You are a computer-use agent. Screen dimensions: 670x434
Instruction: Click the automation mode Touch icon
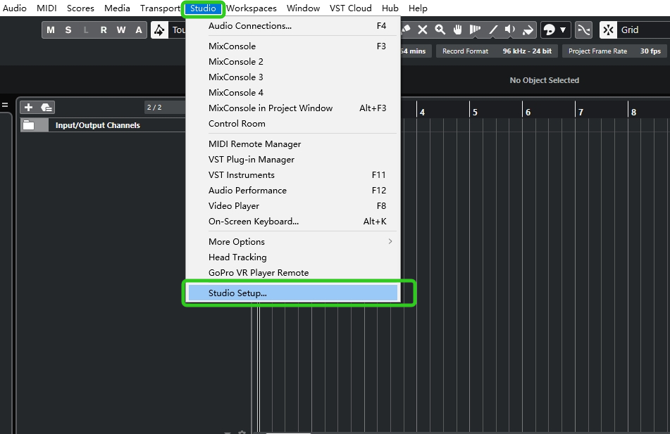pos(159,30)
